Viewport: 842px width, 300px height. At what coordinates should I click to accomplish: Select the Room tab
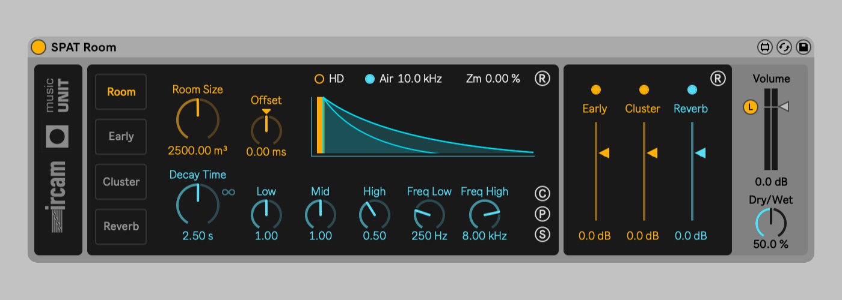[121, 92]
